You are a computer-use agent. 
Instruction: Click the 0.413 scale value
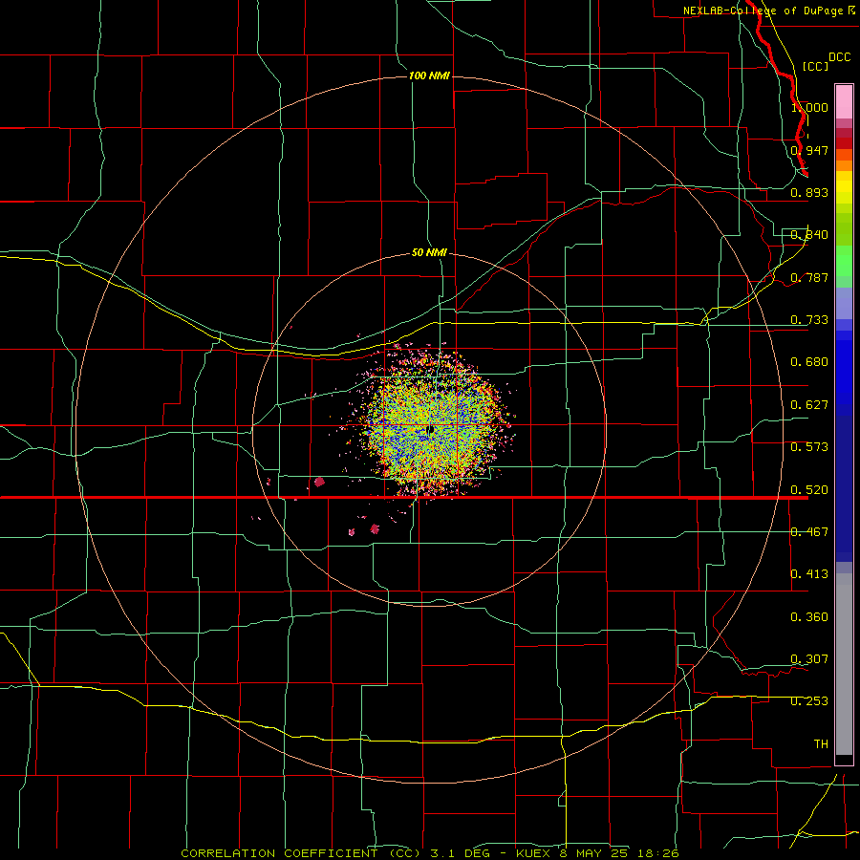click(x=809, y=574)
